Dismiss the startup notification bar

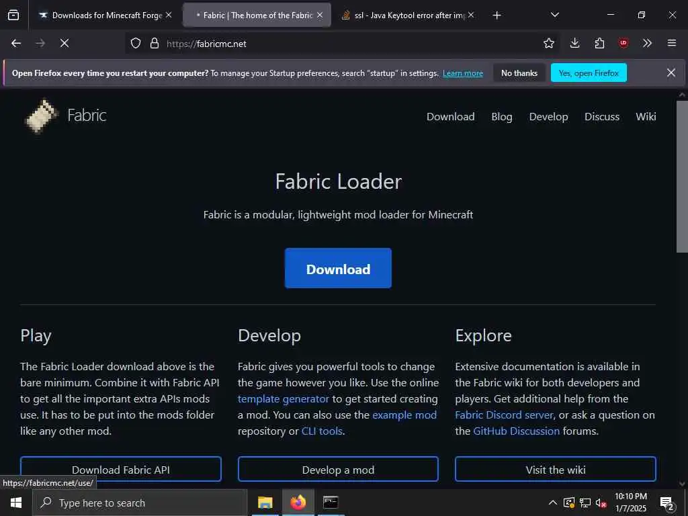tap(671, 73)
